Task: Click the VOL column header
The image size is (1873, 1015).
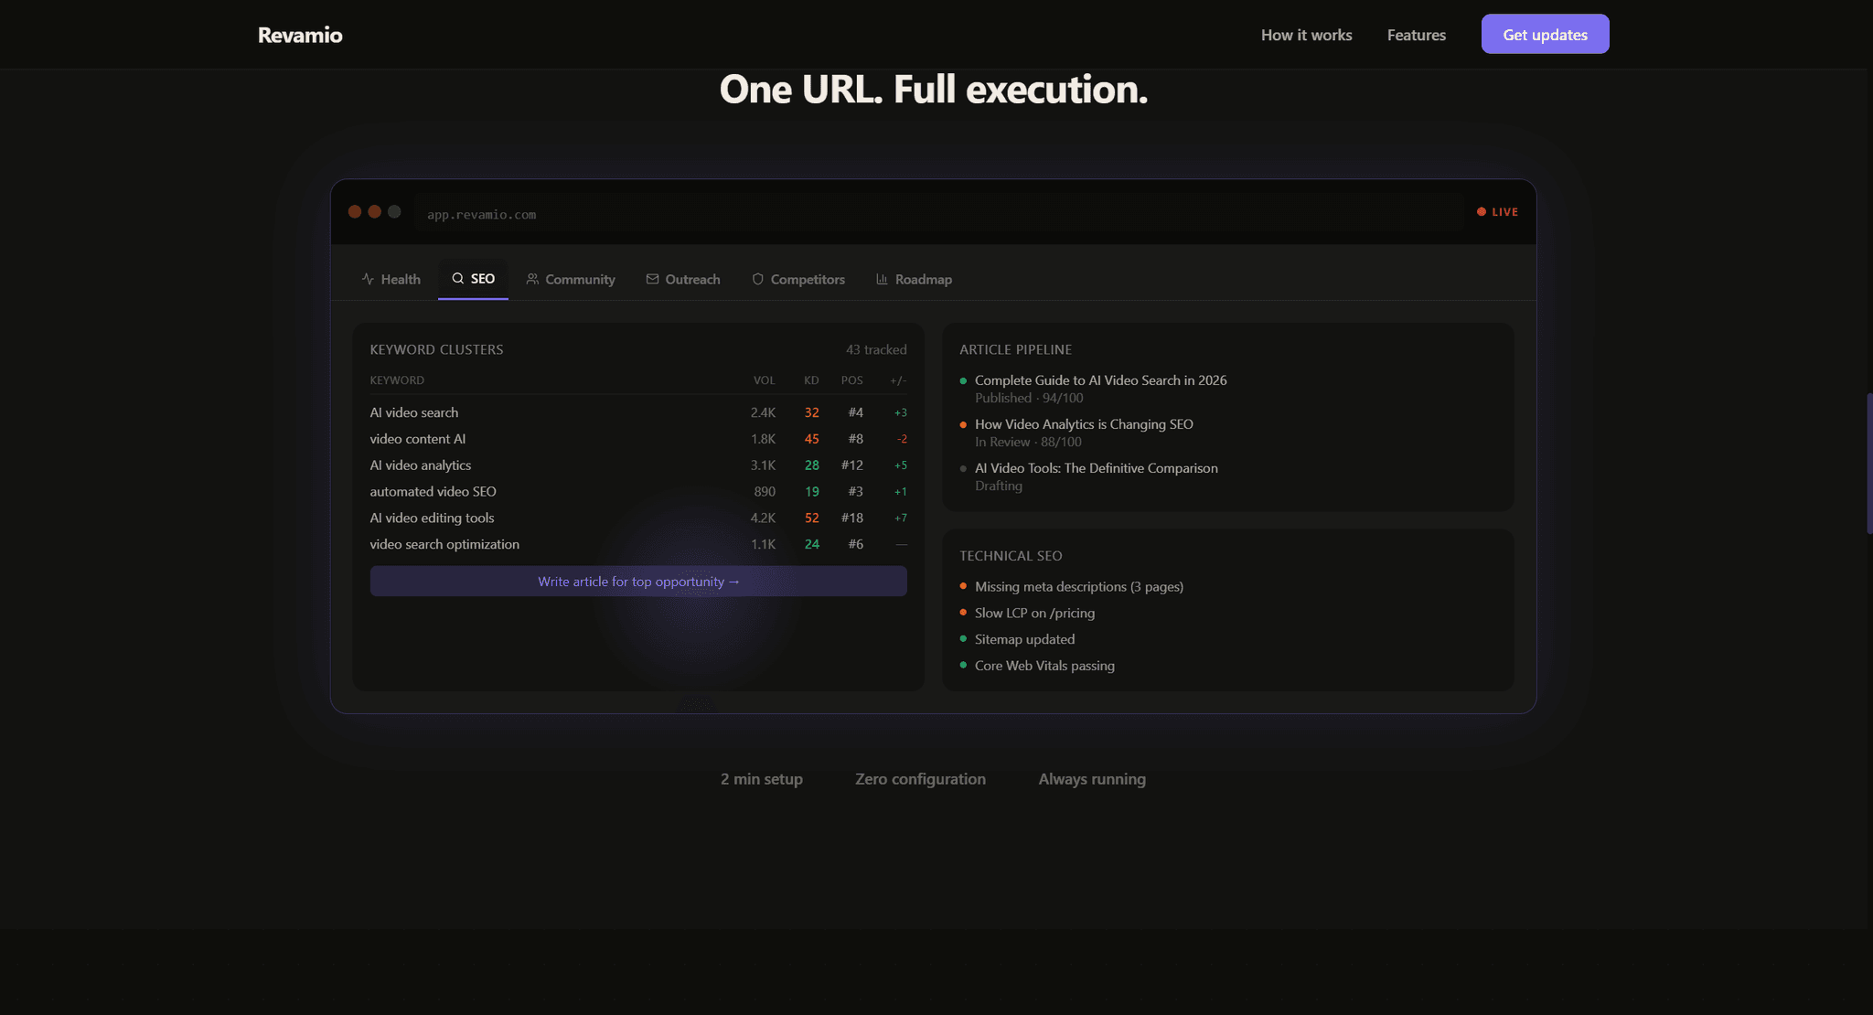Action: (764, 380)
